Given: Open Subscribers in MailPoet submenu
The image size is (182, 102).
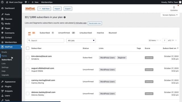Looking at the screenshot, I should [7, 60].
